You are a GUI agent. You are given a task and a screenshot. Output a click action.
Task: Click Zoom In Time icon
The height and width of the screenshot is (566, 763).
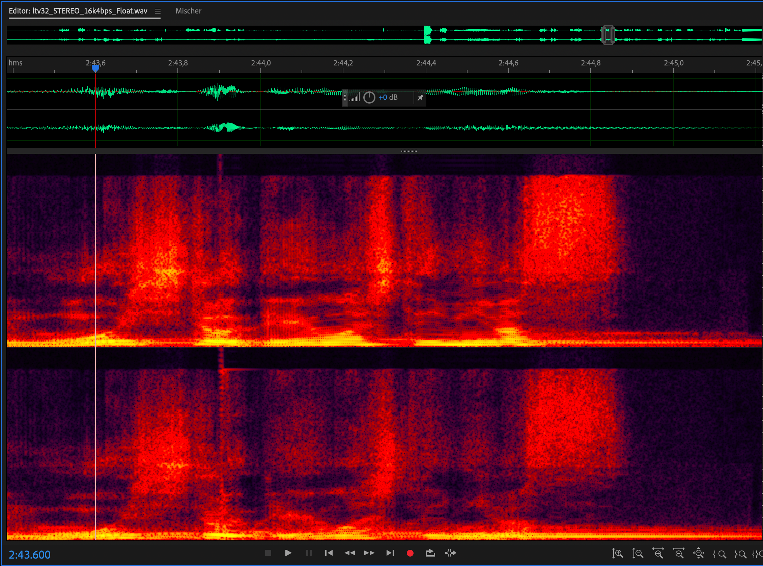tap(658, 553)
